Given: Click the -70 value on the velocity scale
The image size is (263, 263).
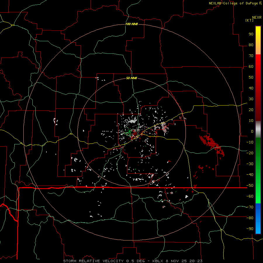Looking at the screenshot, I should pyautogui.click(x=250, y=207).
